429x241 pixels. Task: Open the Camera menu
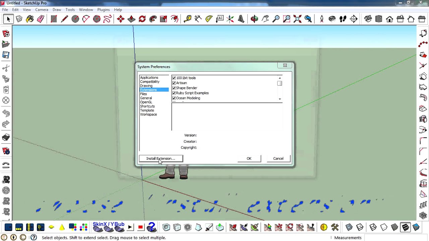pos(42,10)
